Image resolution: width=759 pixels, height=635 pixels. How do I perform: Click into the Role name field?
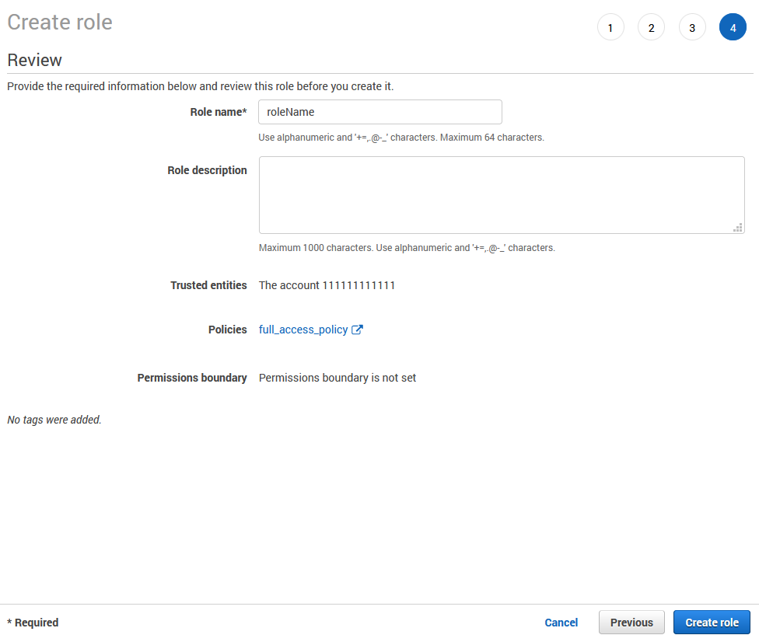click(379, 112)
